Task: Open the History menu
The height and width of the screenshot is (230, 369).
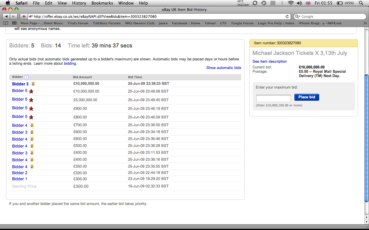Action: point(79,3)
